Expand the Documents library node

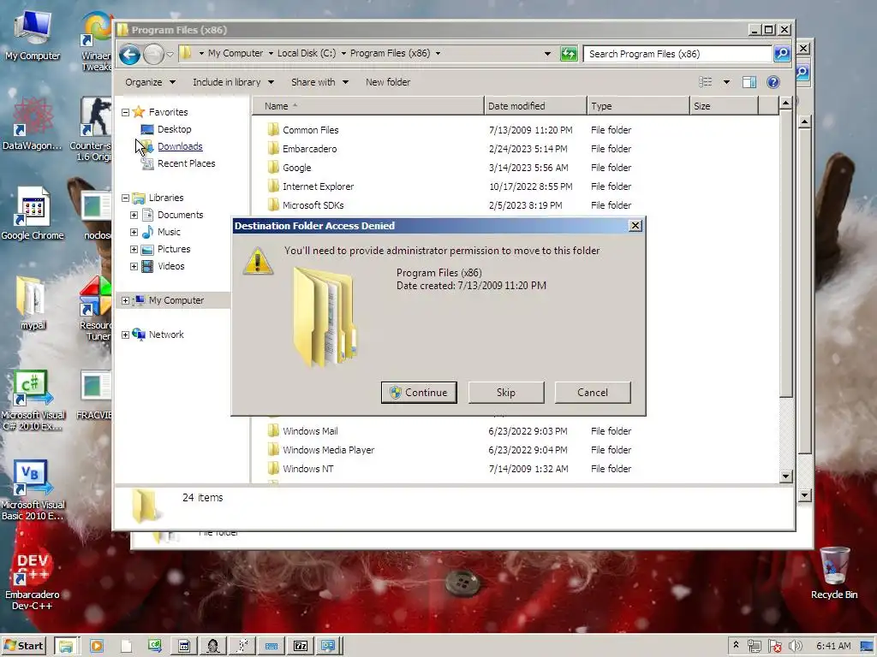point(134,215)
